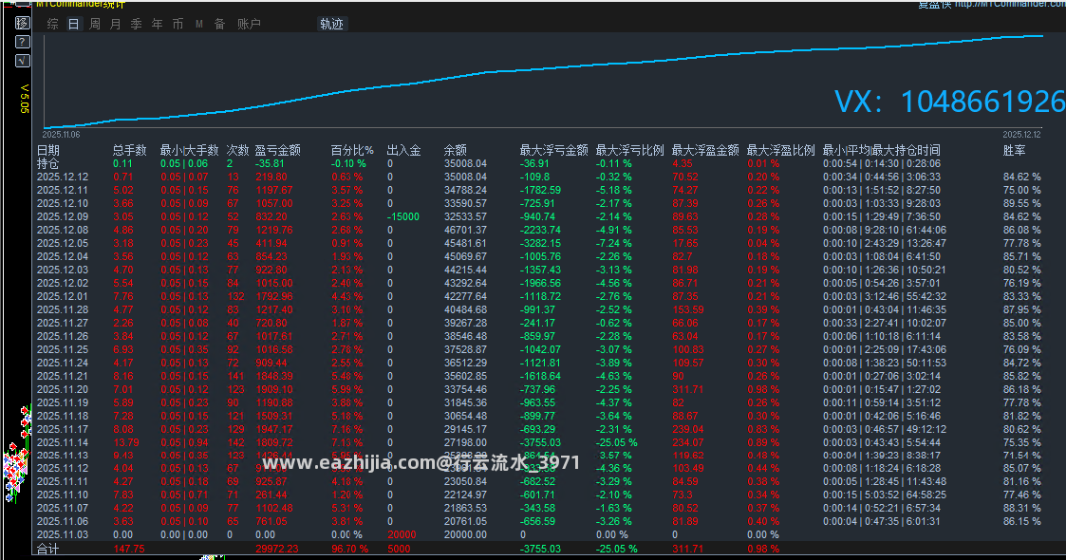Click the 合计 totals row label
Image resolution: width=1066 pixels, height=560 pixels.
click(x=47, y=550)
